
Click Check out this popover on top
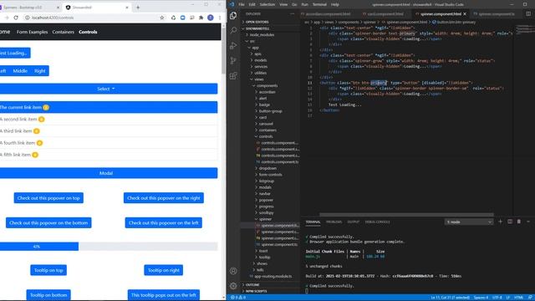coord(48,198)
